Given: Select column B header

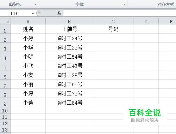Looking at the screenshot, I should (69, 22).
